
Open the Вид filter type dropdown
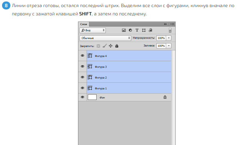coord(93,30)
